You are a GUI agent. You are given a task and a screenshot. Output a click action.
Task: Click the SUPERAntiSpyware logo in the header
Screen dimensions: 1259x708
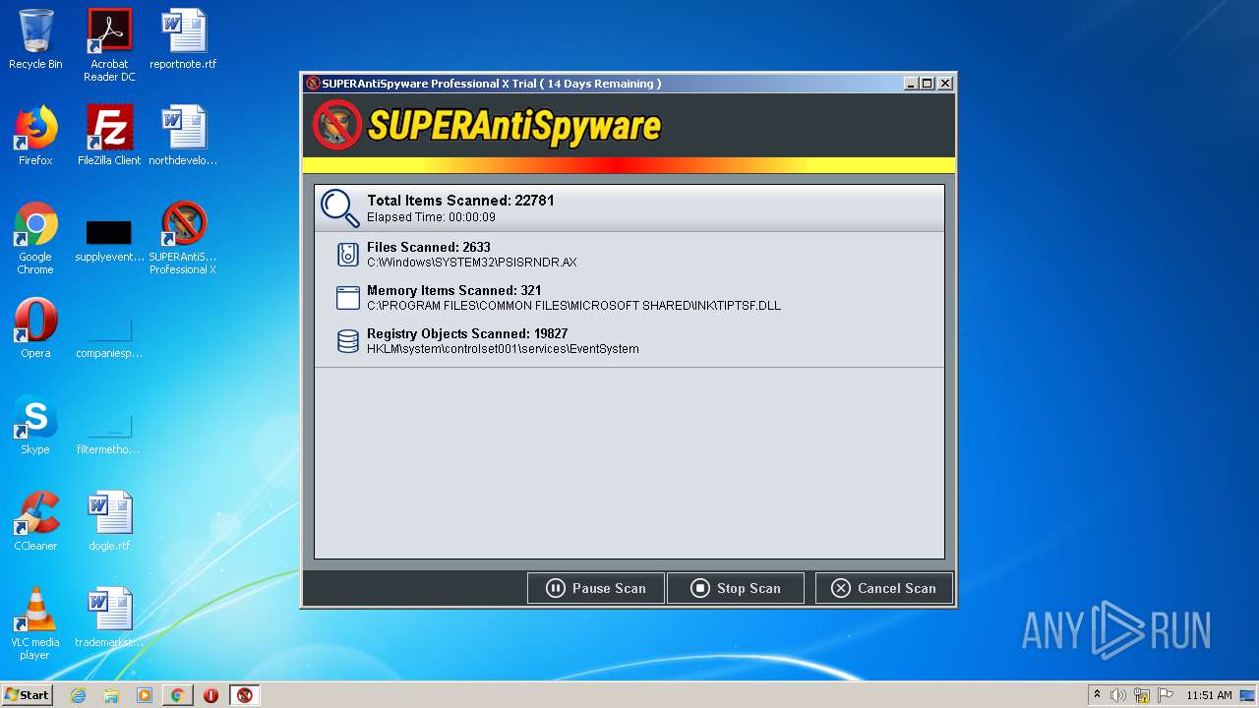click(x=487, y=125)
